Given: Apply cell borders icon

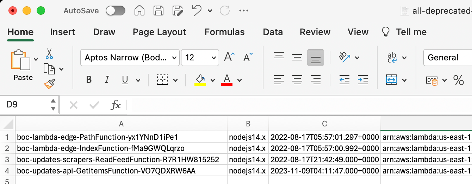Looking at the screenshot, I should (x=162, y=80).
